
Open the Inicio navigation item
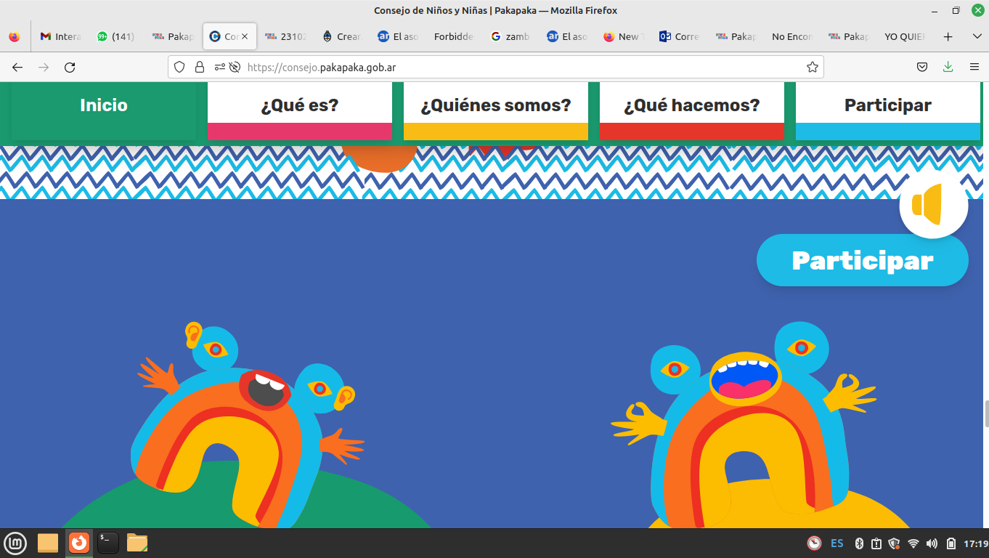pyautogui.click(x=104, y=110)
